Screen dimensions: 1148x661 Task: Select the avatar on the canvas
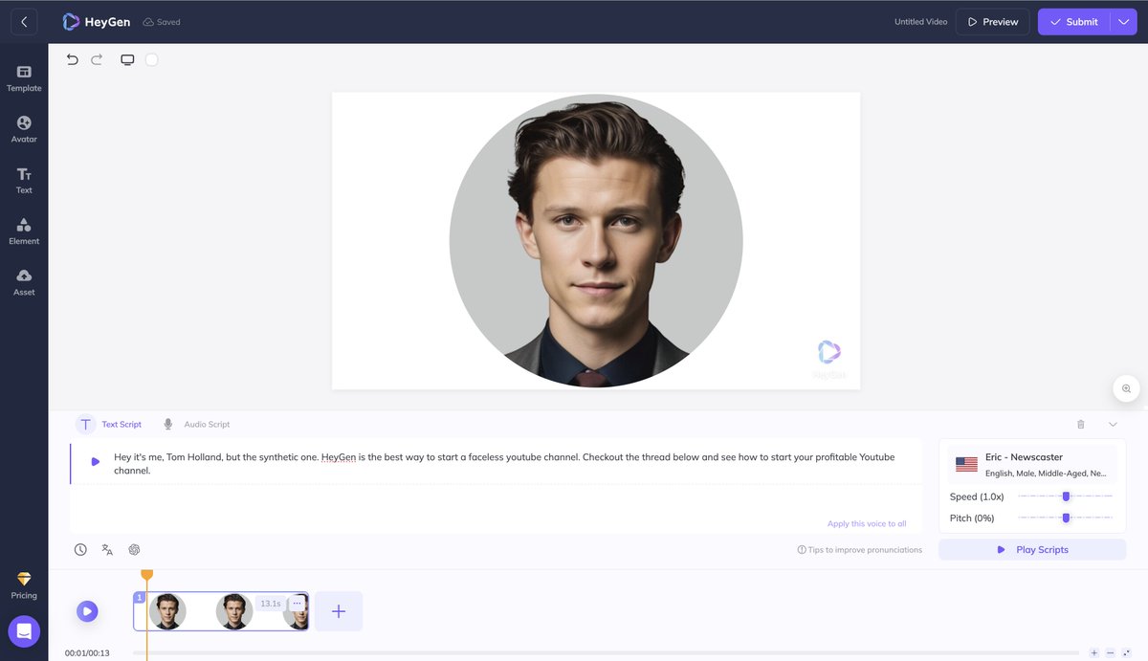pos(596,241)
